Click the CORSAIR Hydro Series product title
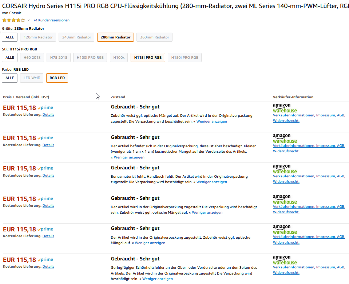The height and width of the screenshot is (284, 349). coord(175,6)
